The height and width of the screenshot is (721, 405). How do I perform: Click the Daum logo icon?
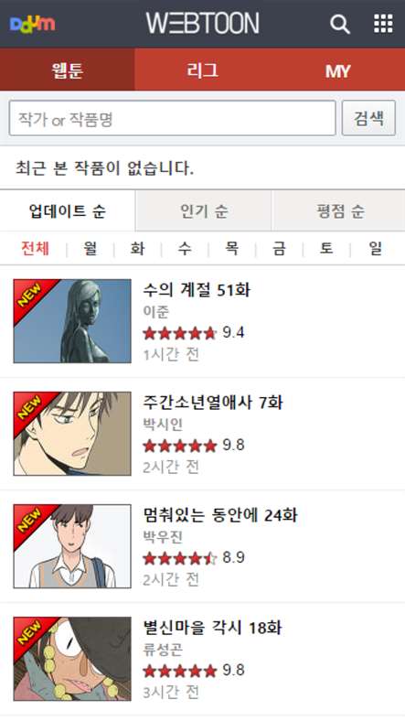tap(32, 24)
